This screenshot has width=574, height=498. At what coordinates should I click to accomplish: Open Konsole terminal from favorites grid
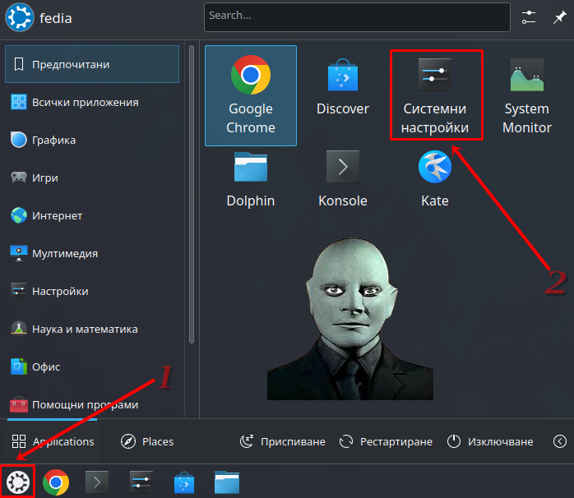pos(343,180)
